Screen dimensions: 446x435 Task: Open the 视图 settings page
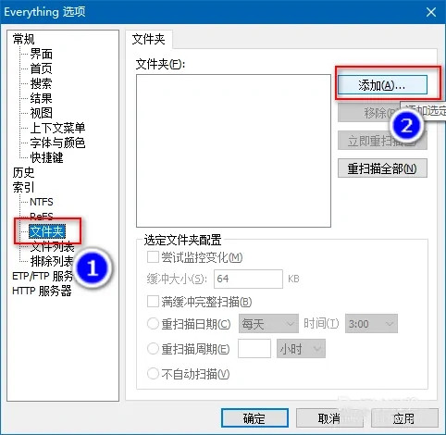point(41,113)
